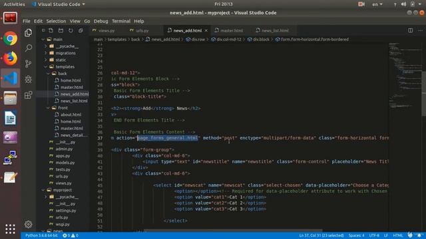Open LibreOffice Writer from the dock

(11, 118)
